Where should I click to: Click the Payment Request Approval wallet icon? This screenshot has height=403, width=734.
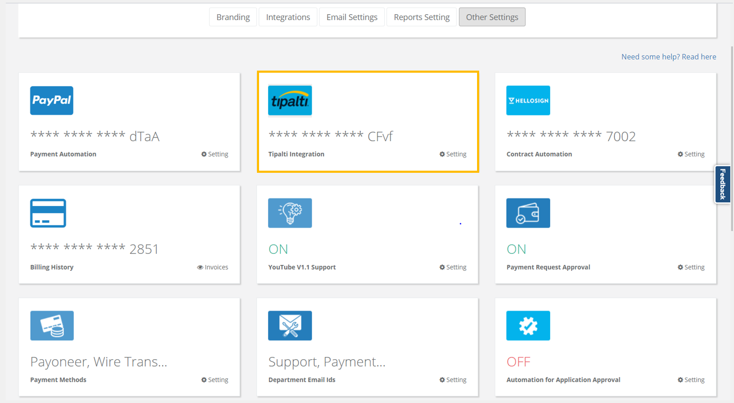(x=528, y=213)
